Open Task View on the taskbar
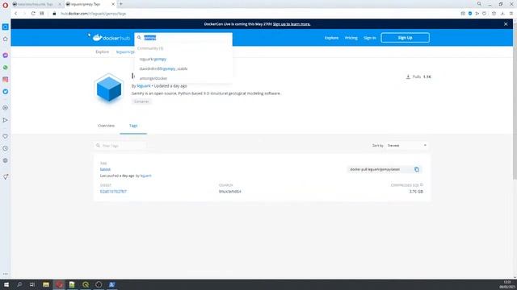 pos(32,284)
